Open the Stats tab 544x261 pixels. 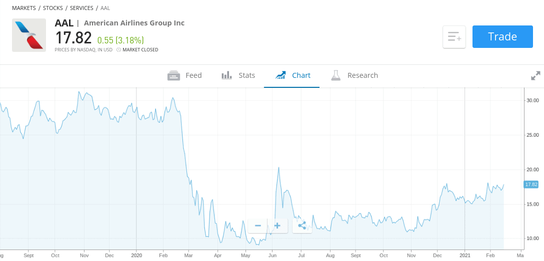point(238,75)
